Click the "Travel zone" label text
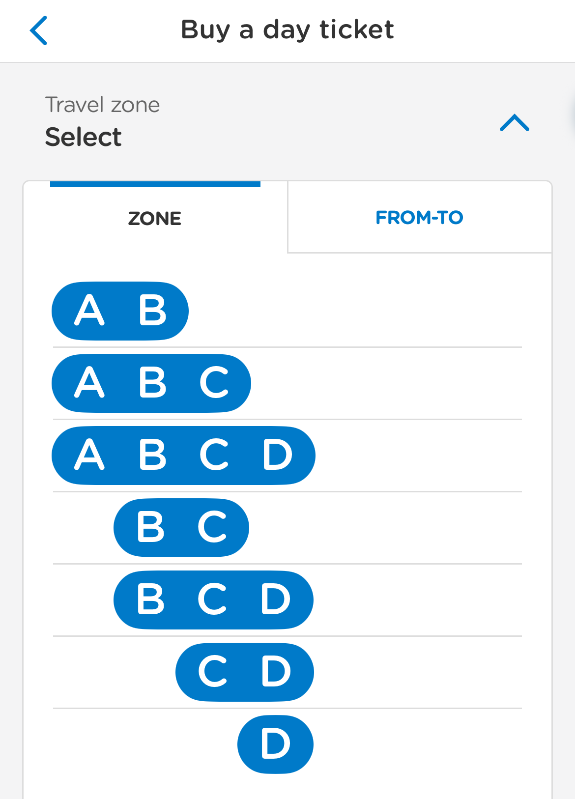Screen dimensions: 575x799 pyautogui.click(x=103, y=105)
